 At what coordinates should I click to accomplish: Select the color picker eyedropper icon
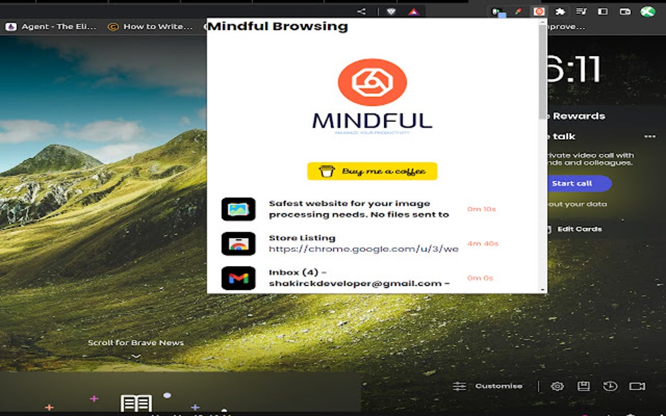[x=518, y=11]
